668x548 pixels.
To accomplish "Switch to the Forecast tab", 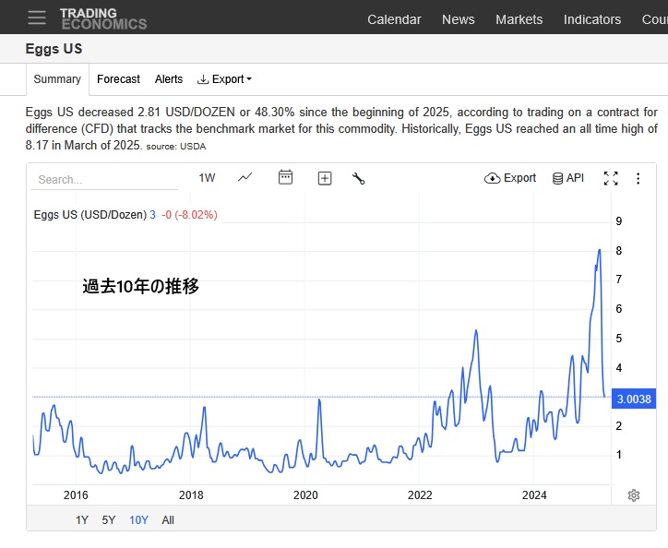I will [x=118, y=79].
